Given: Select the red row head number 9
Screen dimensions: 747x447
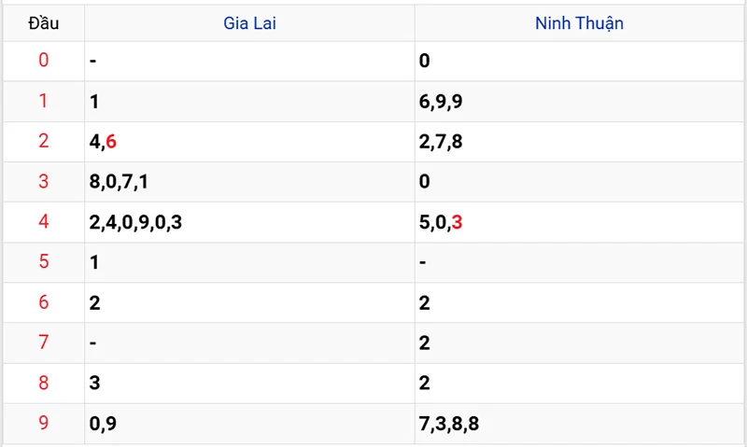Looking at the screenshot, I should 43,424.
